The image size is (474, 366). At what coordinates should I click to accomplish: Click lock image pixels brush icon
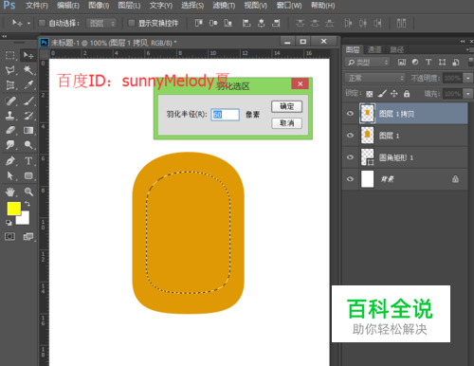pyautogui.click(x=382, y=94)
